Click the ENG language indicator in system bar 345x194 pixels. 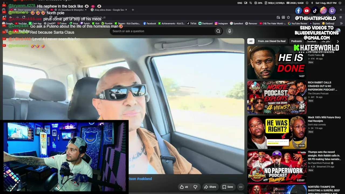click(x=240, y=3)
